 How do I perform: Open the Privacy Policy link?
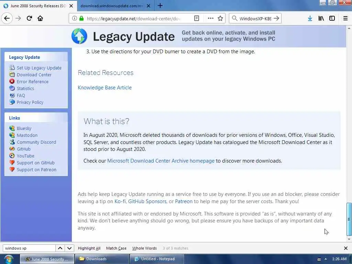(30, 102)
